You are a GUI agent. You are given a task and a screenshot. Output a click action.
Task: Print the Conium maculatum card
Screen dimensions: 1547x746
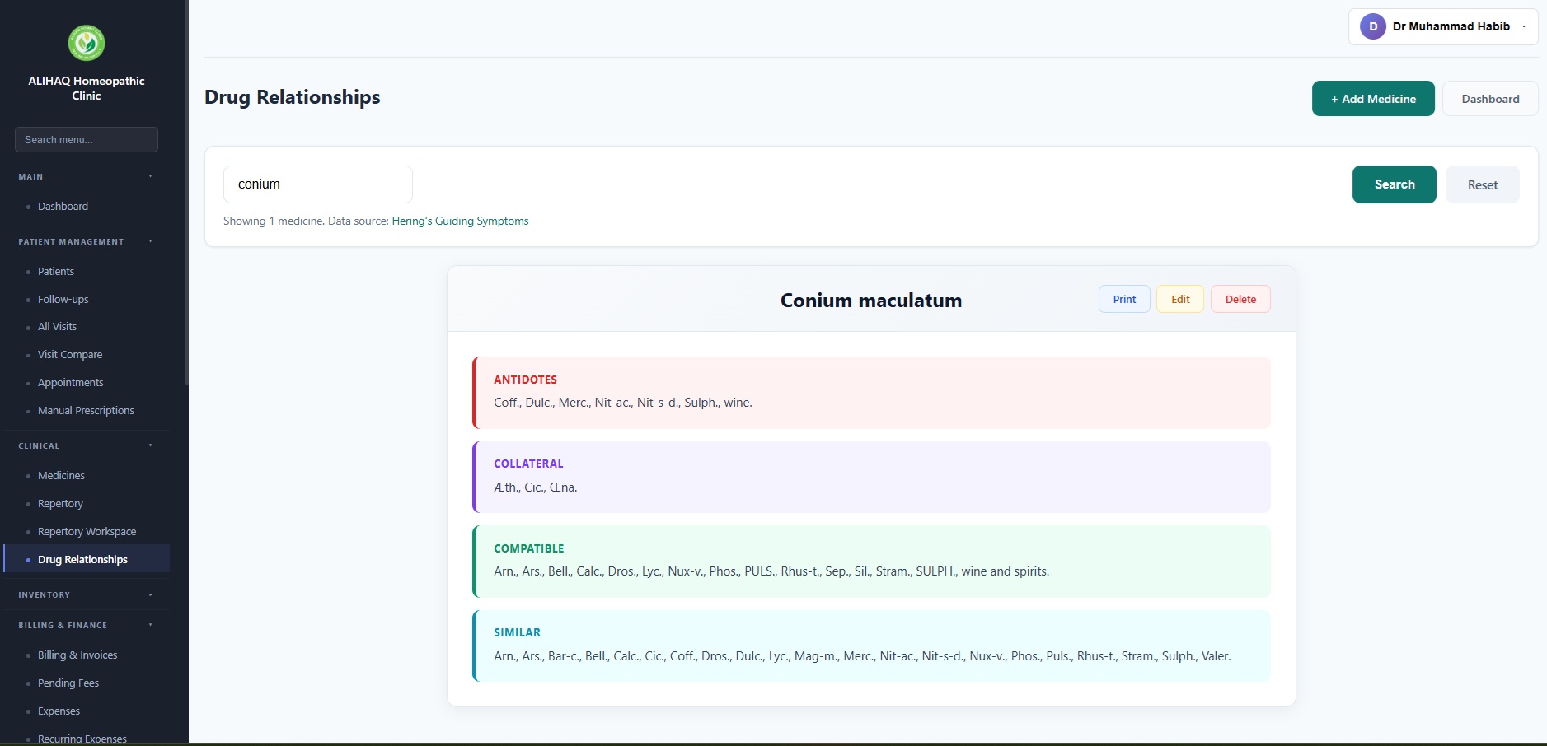pos(1124,299)
